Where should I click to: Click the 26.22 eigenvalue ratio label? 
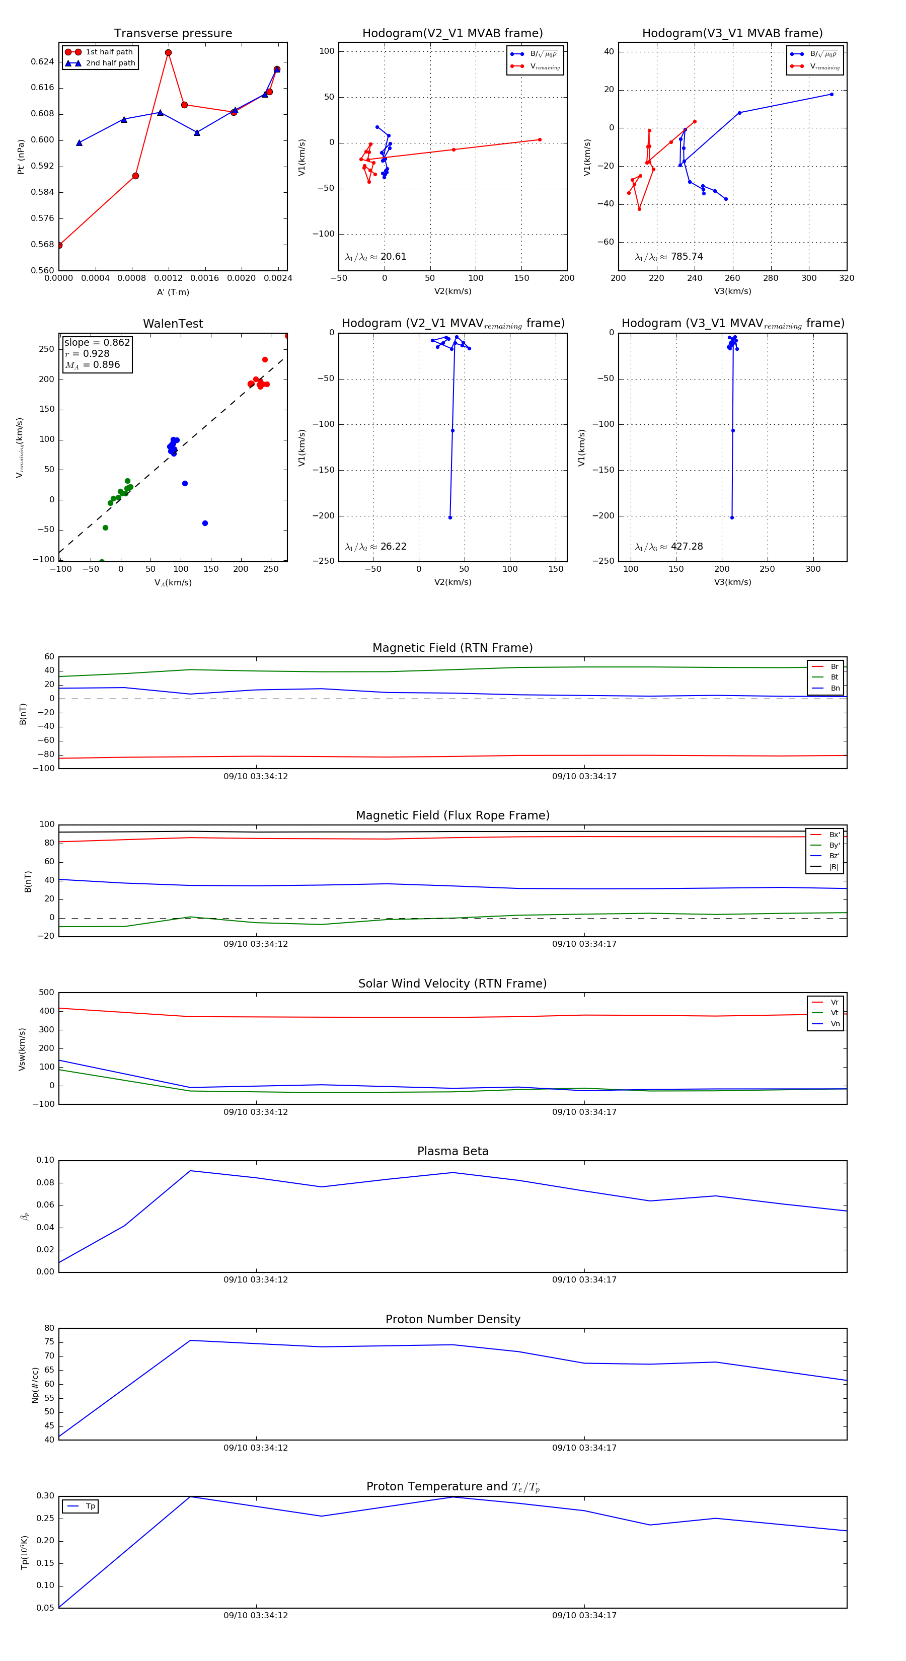point(376,547)
